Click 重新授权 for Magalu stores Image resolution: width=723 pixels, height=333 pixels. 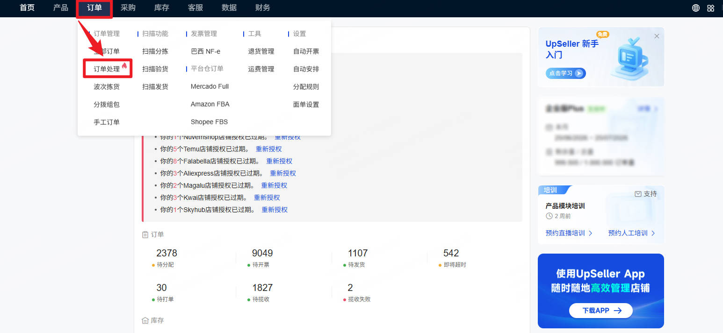(274, 185)
